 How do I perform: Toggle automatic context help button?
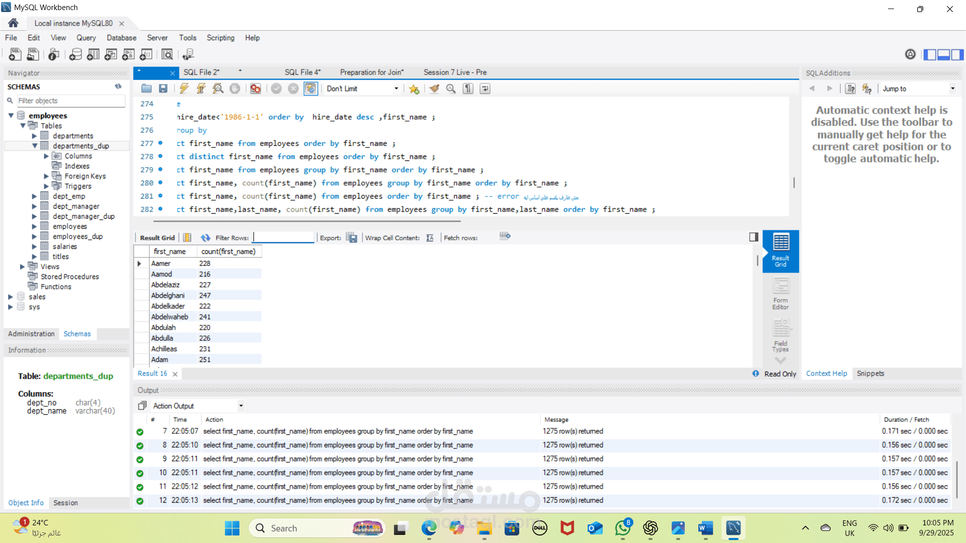pos(867,88)
